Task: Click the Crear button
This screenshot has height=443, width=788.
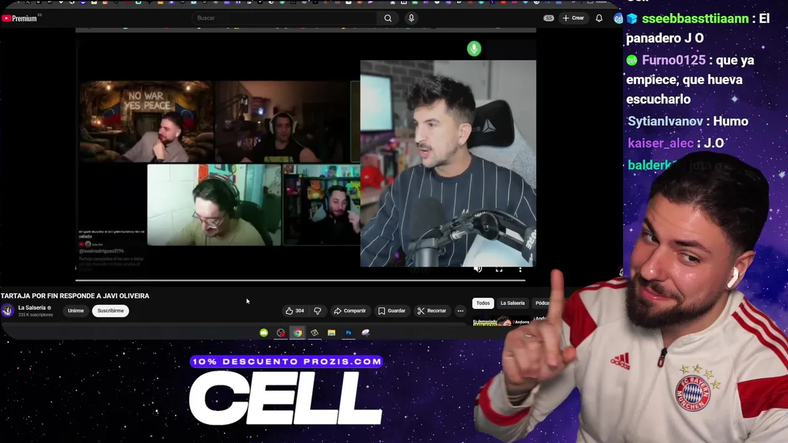Action: click(573, 18)
